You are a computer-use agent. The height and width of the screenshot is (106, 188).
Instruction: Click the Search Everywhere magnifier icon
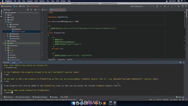pos(186,6)
